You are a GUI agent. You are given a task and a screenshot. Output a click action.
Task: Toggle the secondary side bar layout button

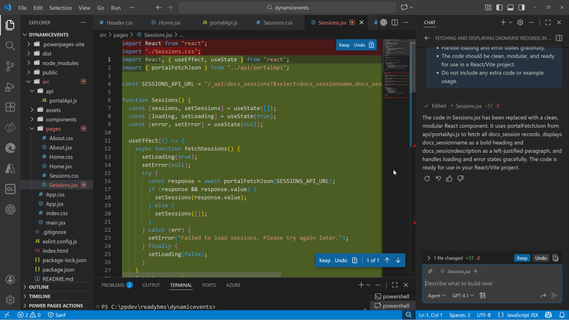coord(520,8)
